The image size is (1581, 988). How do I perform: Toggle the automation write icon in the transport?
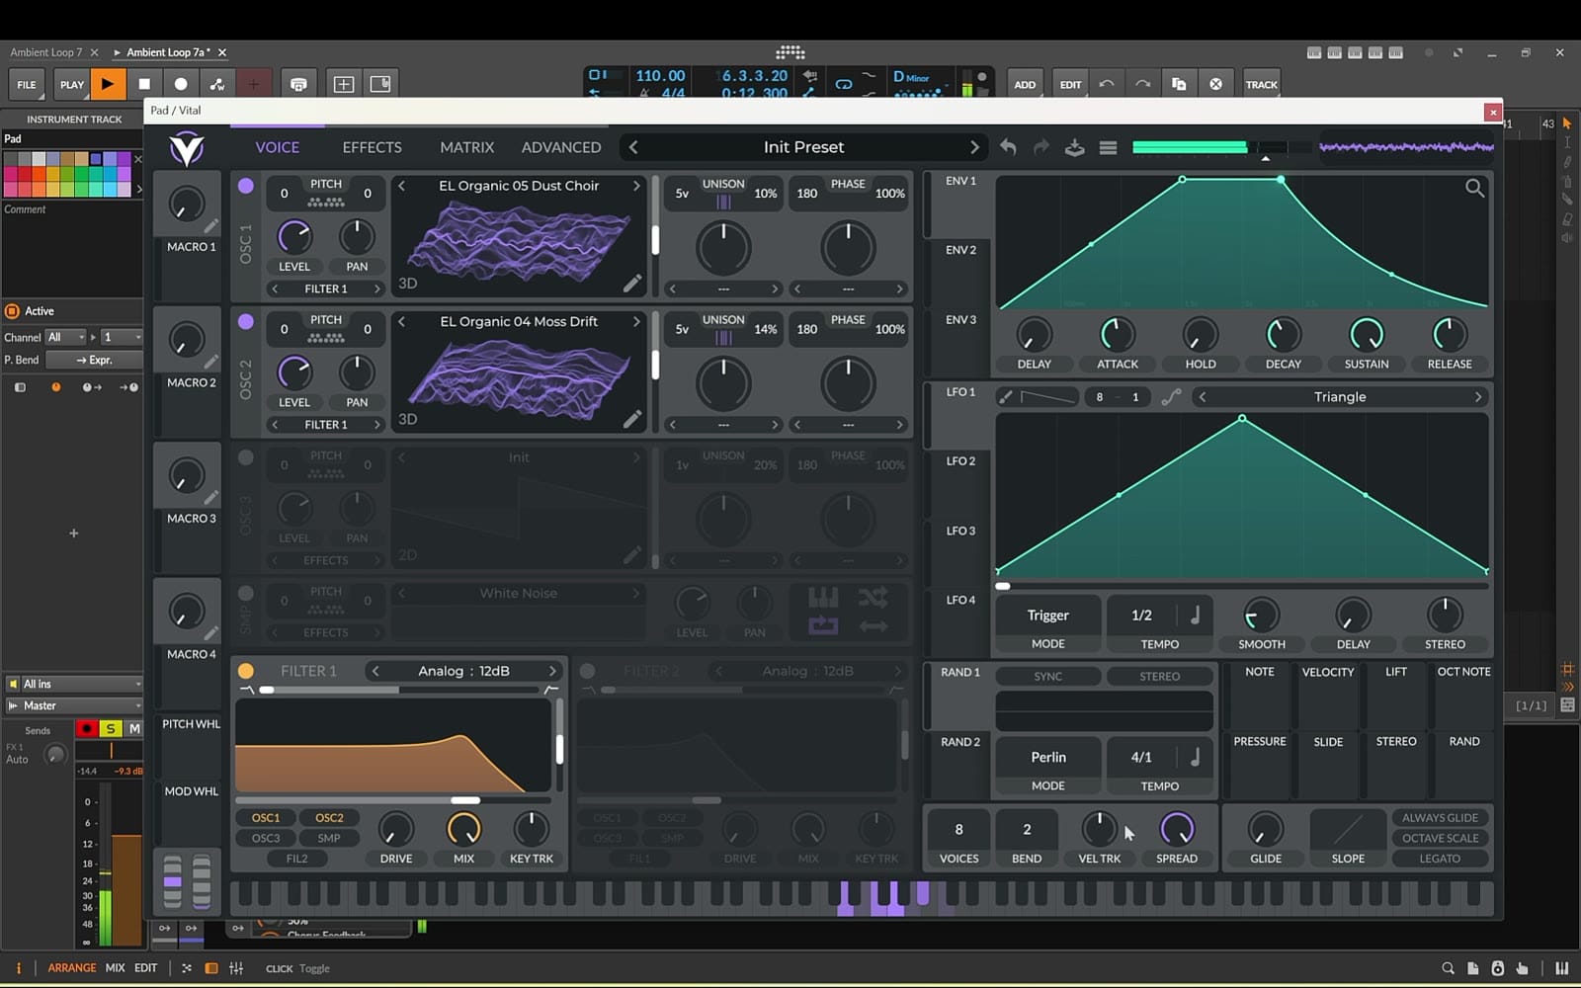coord(217,84)
